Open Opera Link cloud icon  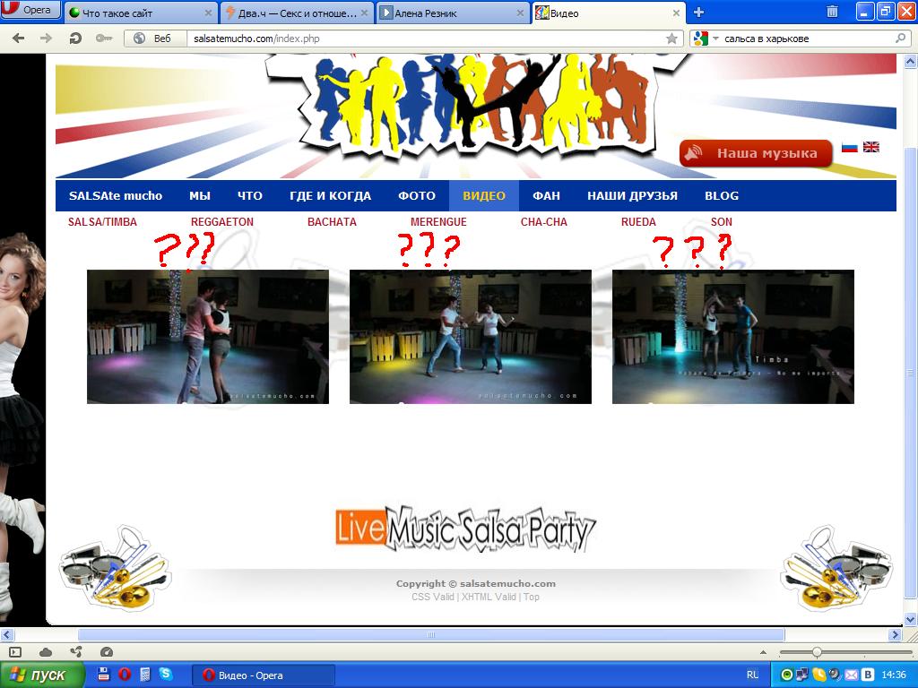(x=46, y=652)
